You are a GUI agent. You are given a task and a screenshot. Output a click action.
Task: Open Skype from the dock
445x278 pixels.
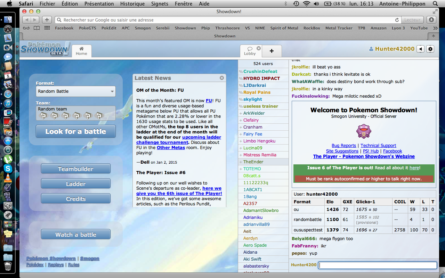point(8,169)
